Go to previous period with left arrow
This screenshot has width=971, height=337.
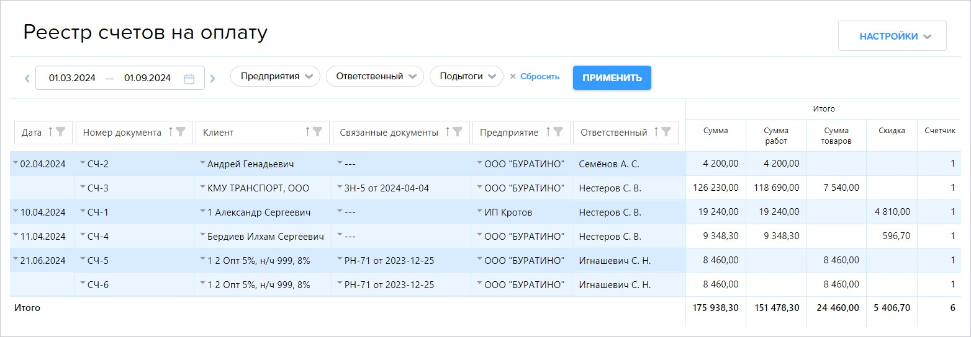(27, 78)
